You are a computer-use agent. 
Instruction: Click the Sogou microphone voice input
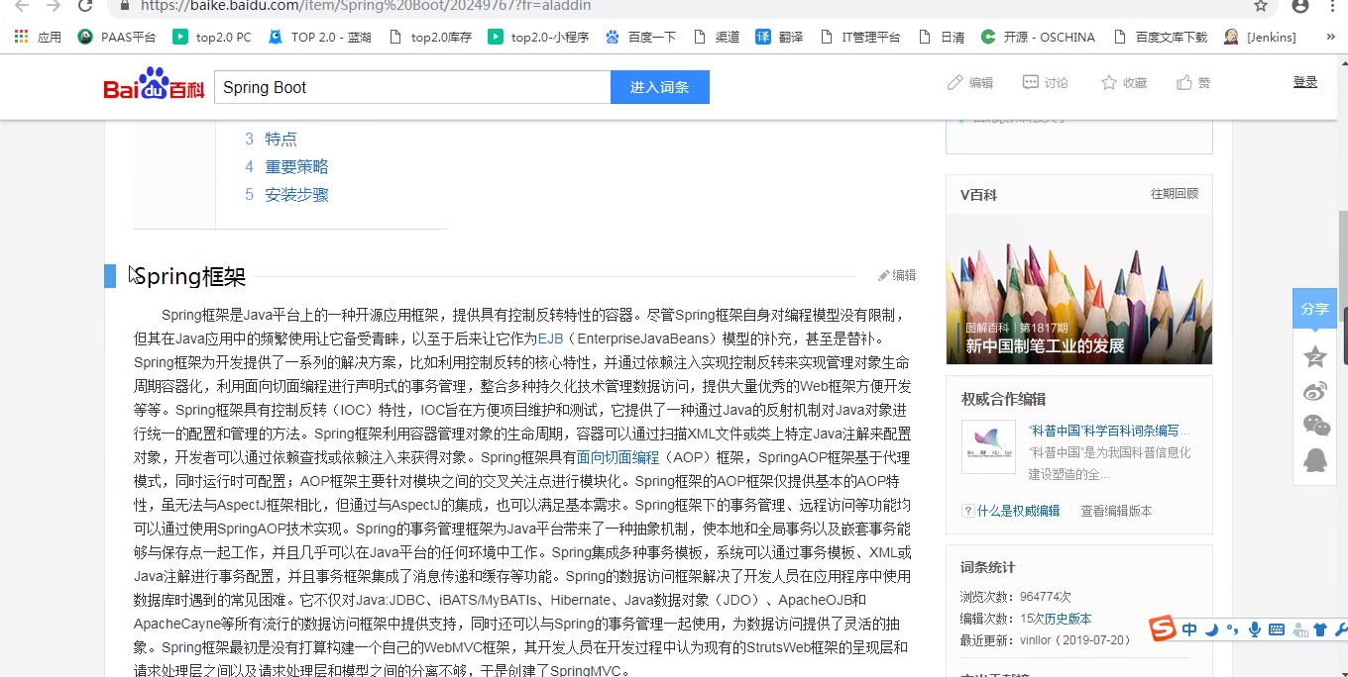1255,629
